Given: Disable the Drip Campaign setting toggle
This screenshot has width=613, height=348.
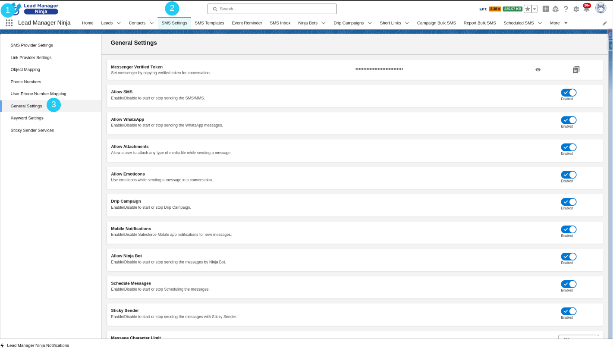Looking at the screenshot, I should [x=569, y=202].
